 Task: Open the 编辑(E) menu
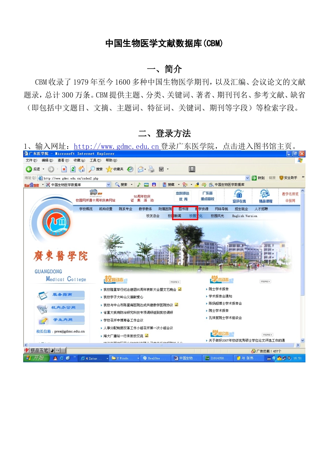click(x=47, y=161)
